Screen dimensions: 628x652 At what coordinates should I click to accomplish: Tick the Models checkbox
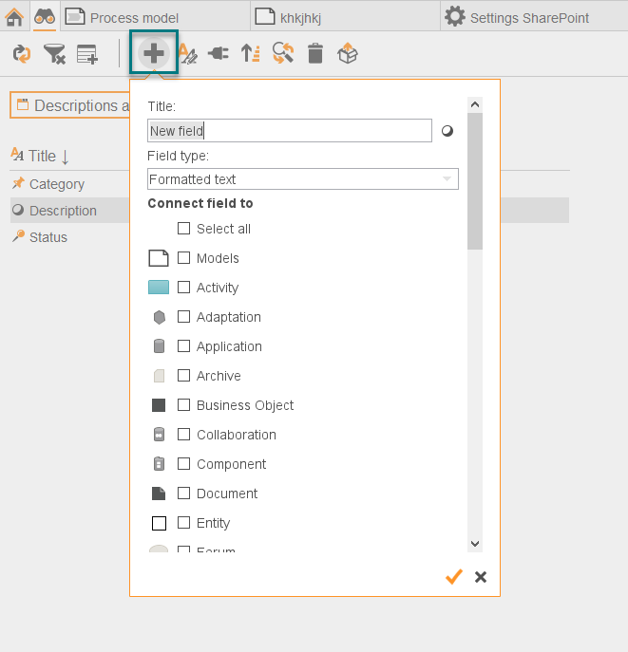184,258
